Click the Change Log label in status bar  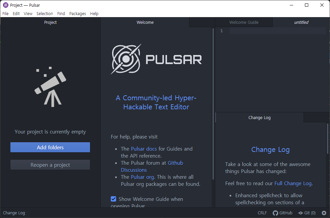coord(14,213)
